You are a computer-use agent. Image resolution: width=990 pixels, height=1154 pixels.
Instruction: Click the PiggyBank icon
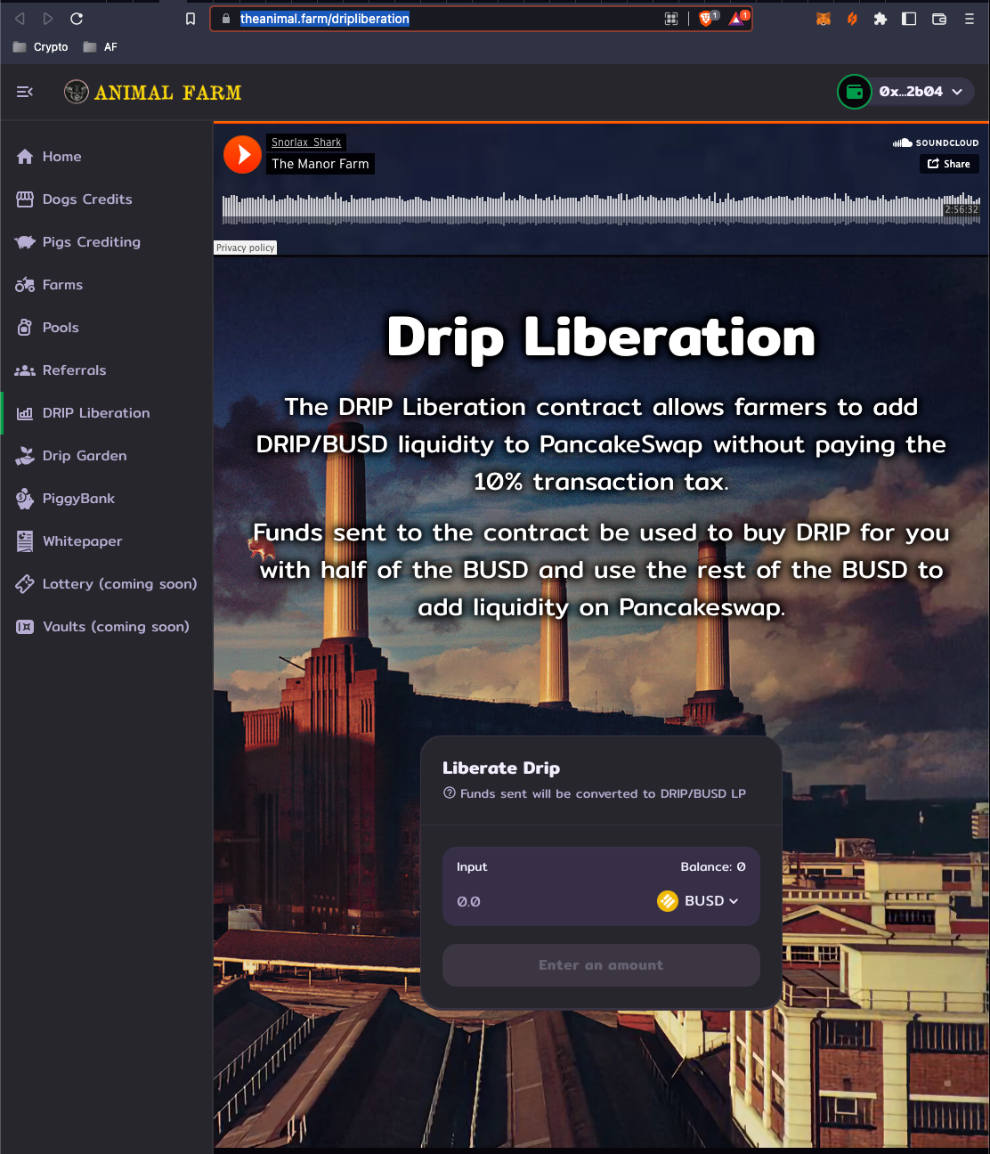tap(25, 499)
